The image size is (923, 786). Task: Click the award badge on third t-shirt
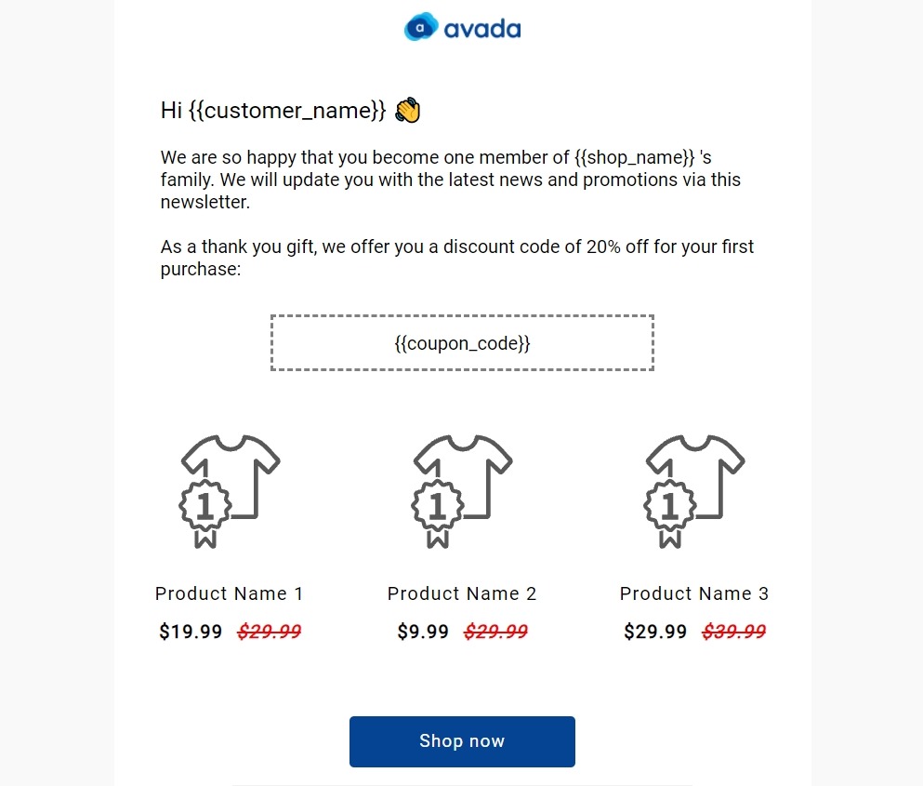point(670,513)
